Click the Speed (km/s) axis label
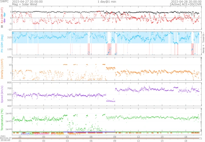 (2, 95)
